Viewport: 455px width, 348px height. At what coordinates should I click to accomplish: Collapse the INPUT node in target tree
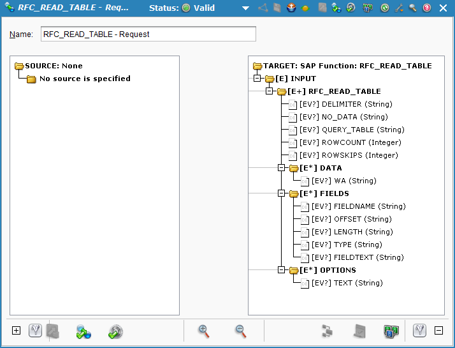coord(257,79)
